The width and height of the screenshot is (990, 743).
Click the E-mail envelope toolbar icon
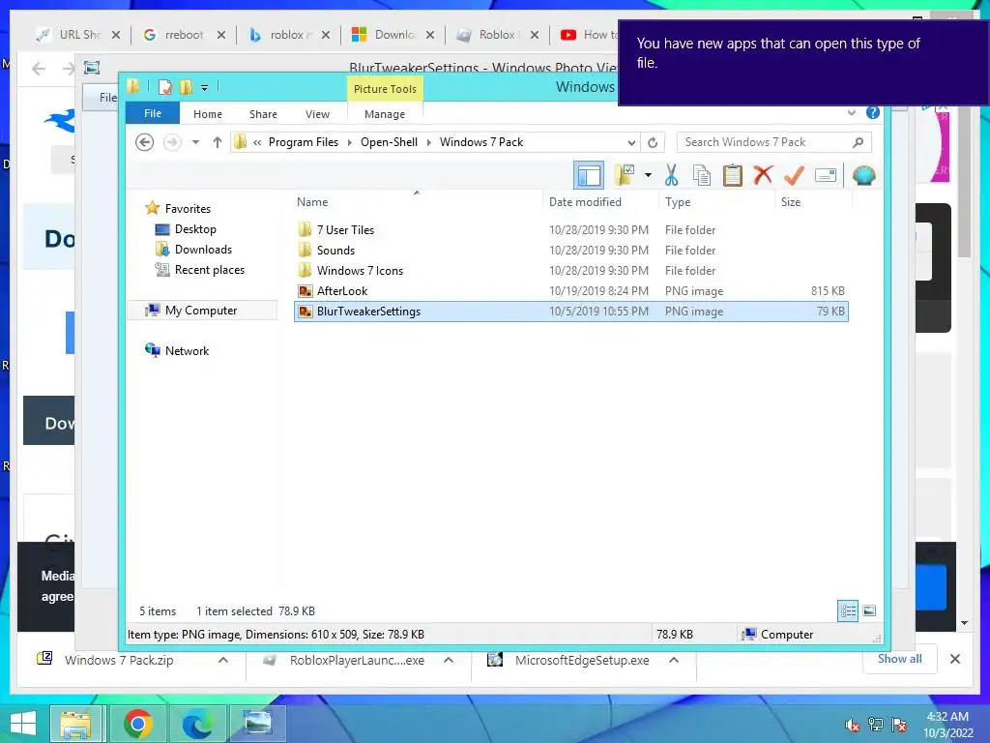826,175
